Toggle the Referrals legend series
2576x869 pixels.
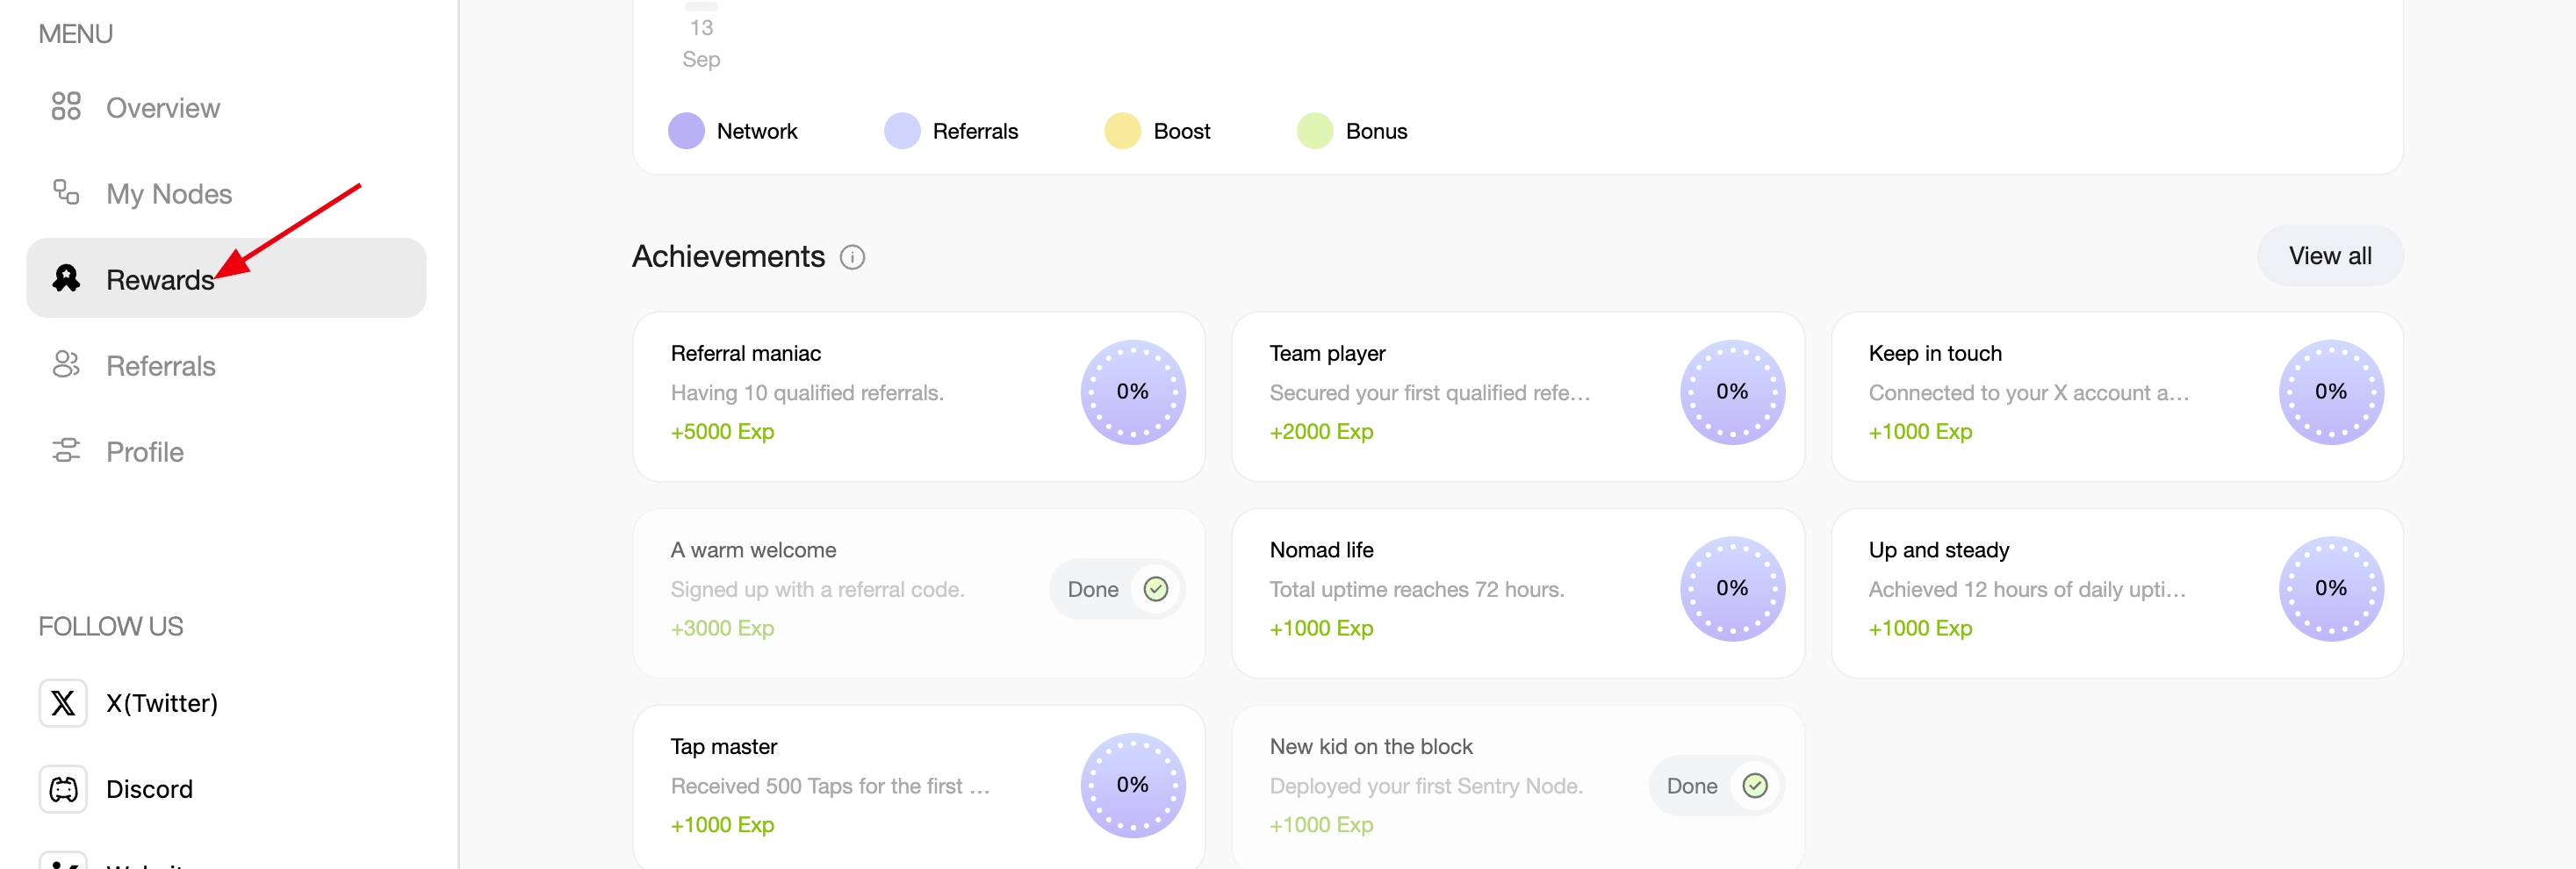pyautogui.click(x=951, y=131)
